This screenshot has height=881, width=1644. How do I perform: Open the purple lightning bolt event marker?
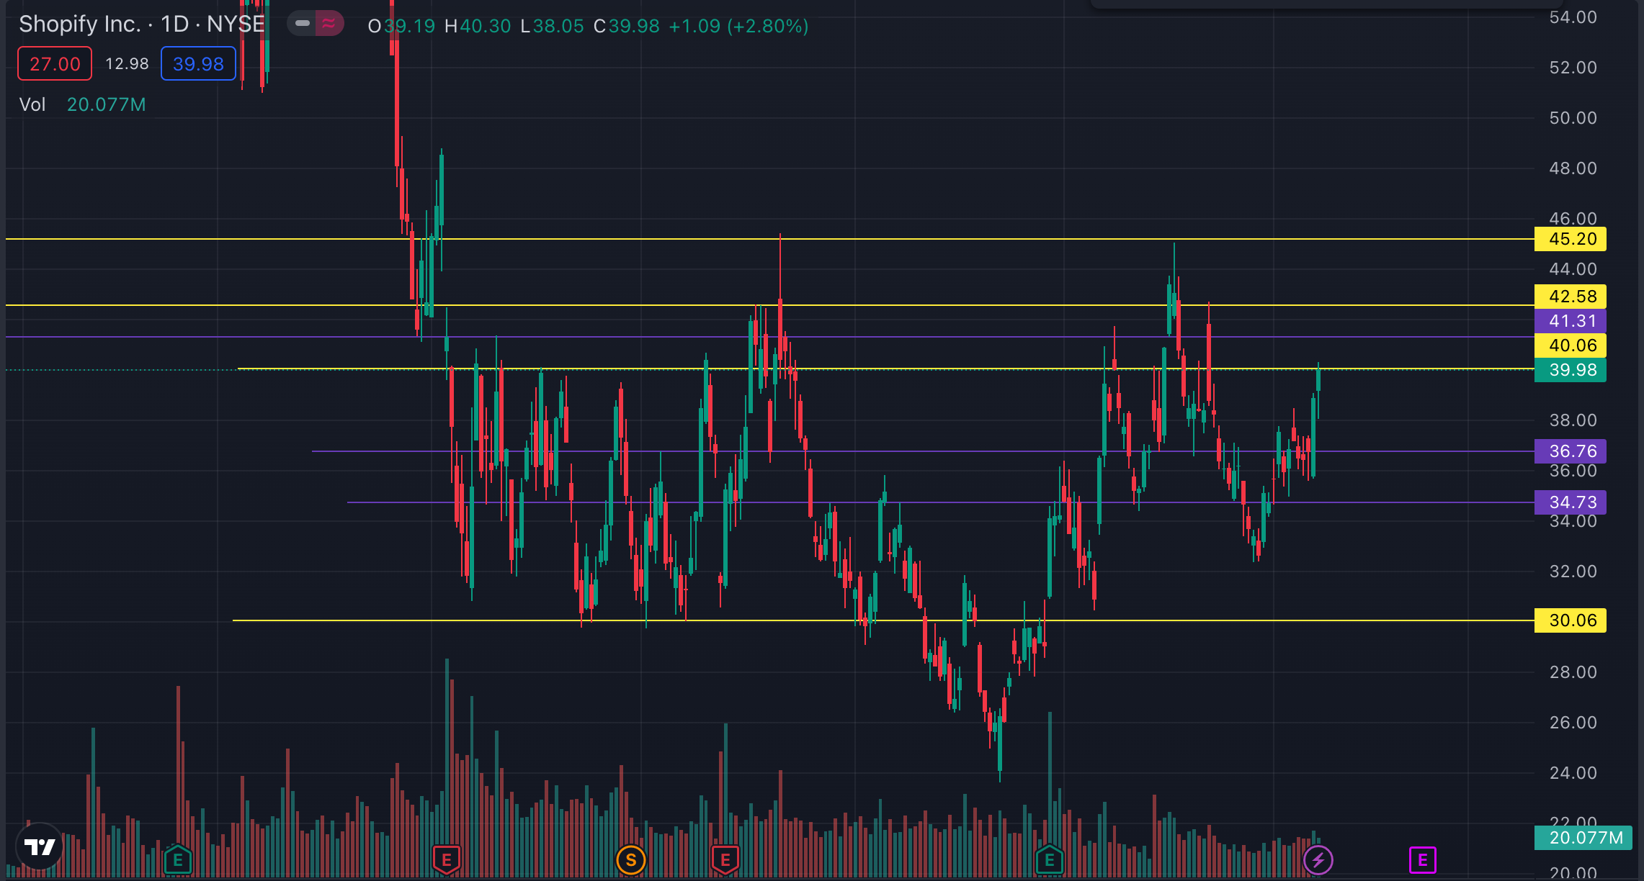click(x=1318, y=859)
